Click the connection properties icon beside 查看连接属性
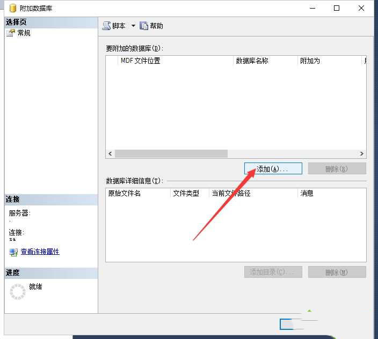 (13, 252)
